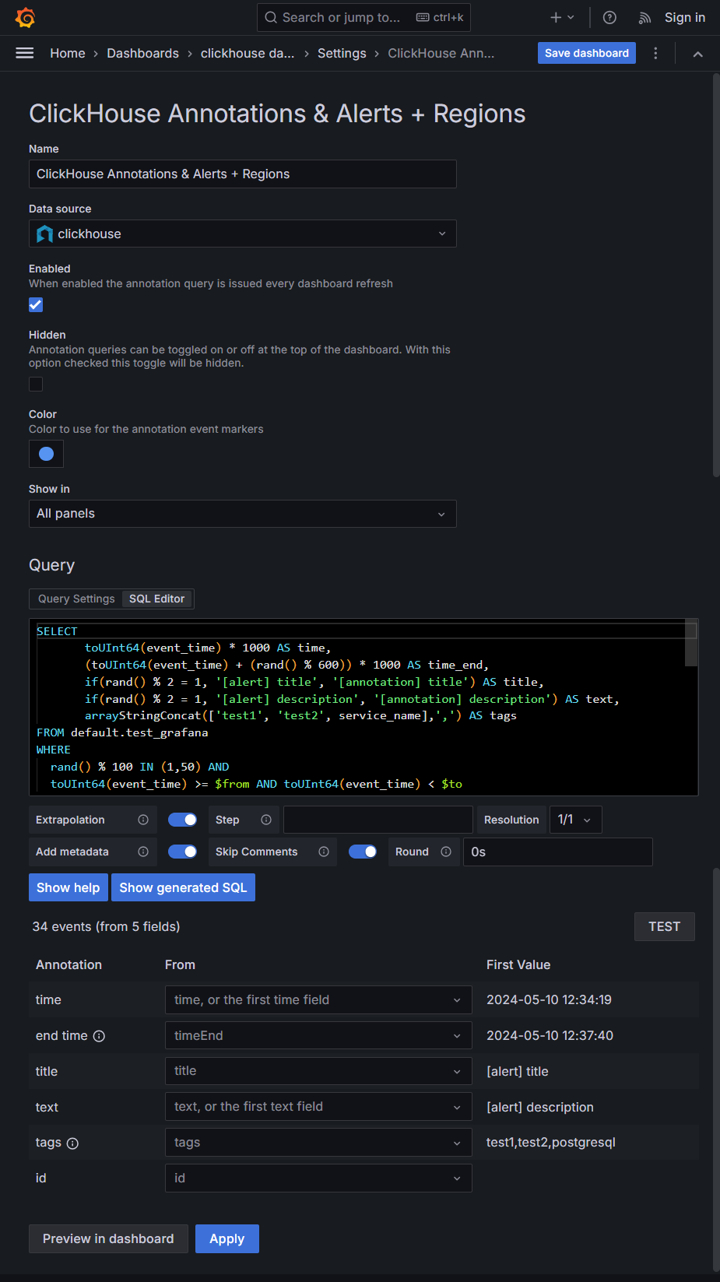Select the SQL Editor tab

click(156, 599)
